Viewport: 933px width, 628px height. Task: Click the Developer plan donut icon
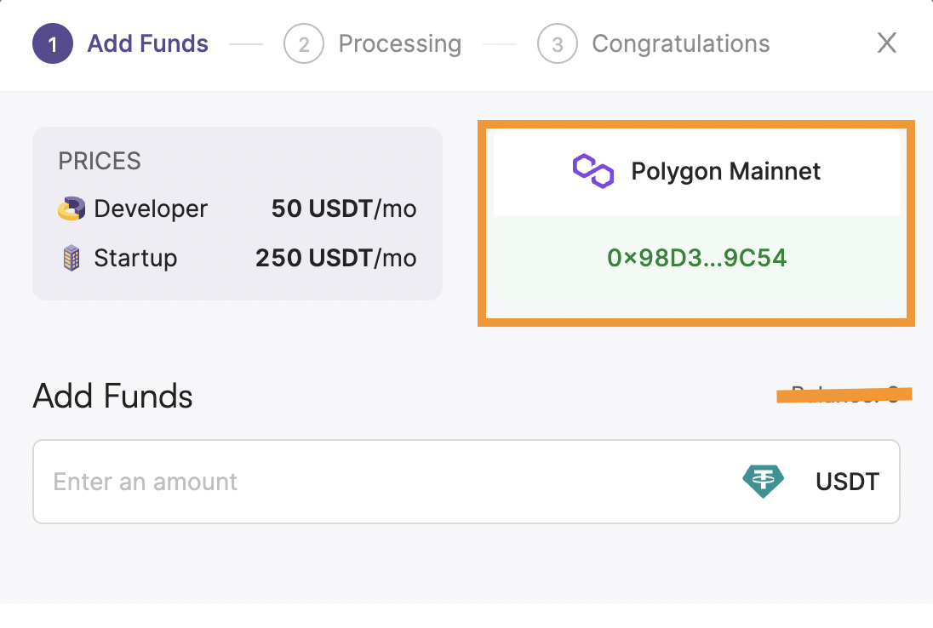[72, 208]
